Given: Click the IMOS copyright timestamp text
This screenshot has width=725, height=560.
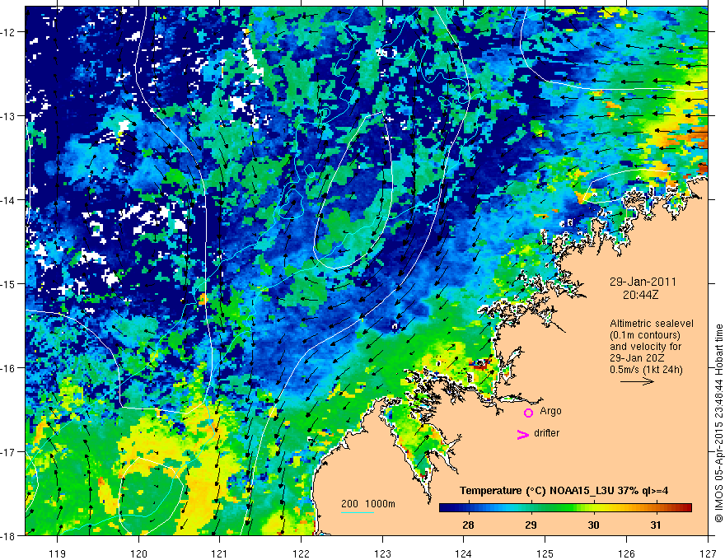Looking at the screenshot, I should coord(719,423).
